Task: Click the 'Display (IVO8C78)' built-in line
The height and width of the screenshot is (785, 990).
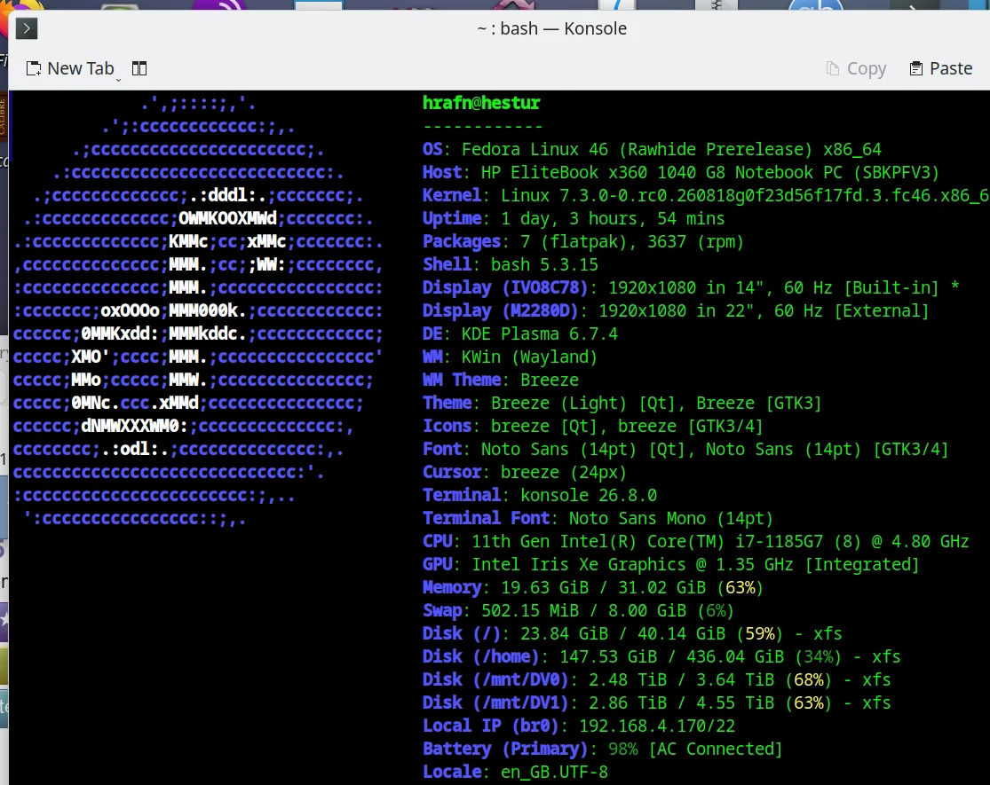Action: (x=691, y=287)
